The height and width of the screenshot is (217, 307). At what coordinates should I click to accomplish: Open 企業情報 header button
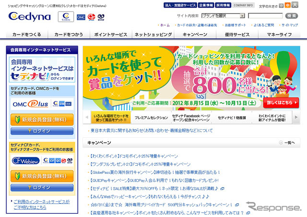coord(206,5)
